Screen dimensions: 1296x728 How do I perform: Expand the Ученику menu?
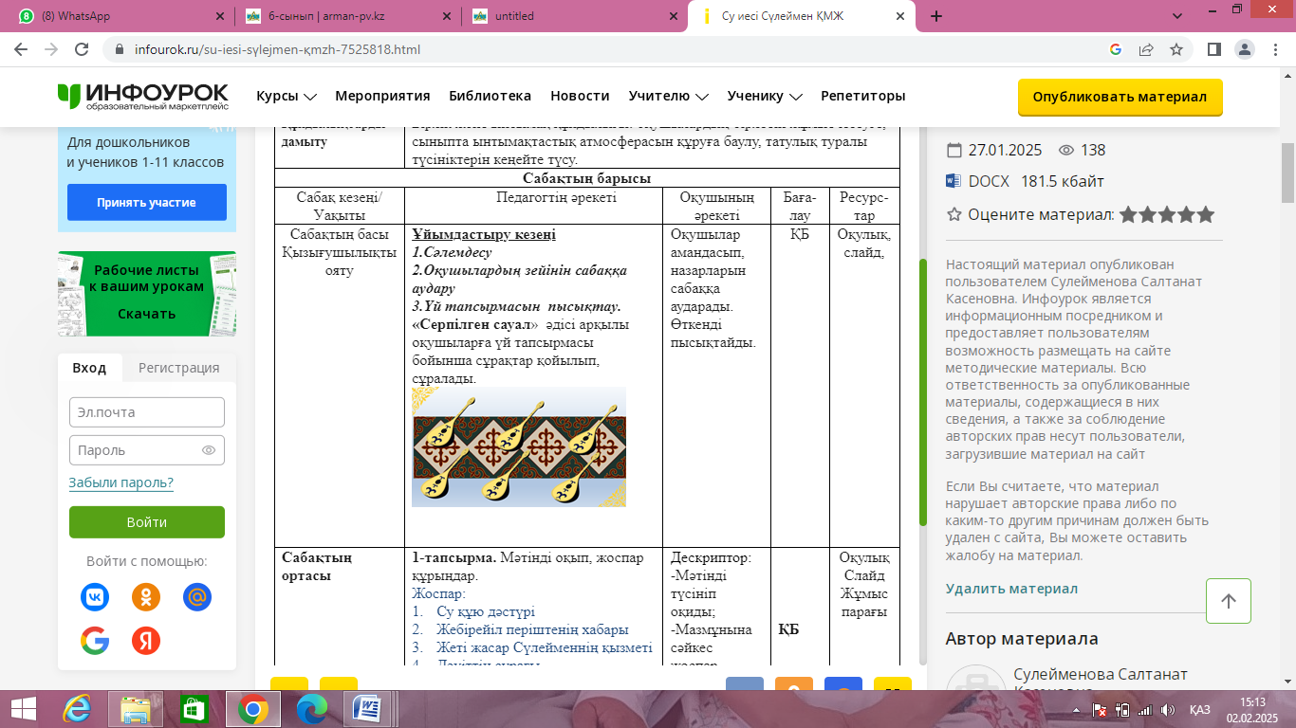point(765,96)
